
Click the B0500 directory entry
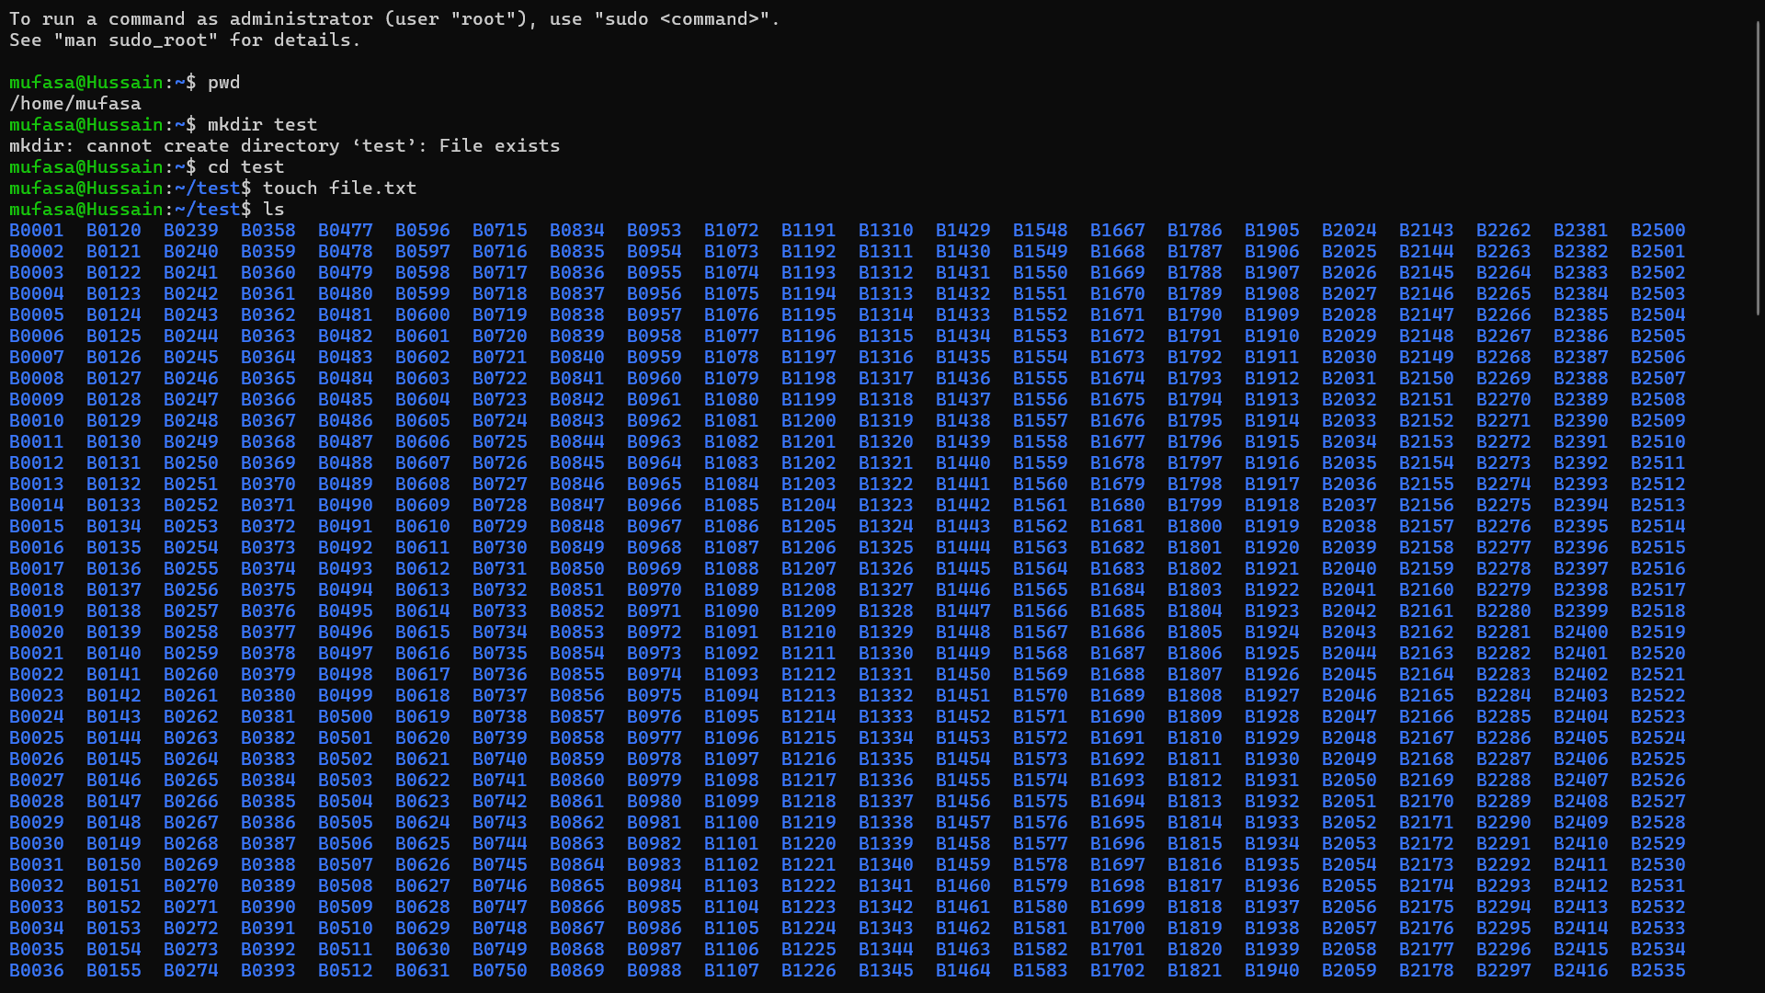[345, 717]
